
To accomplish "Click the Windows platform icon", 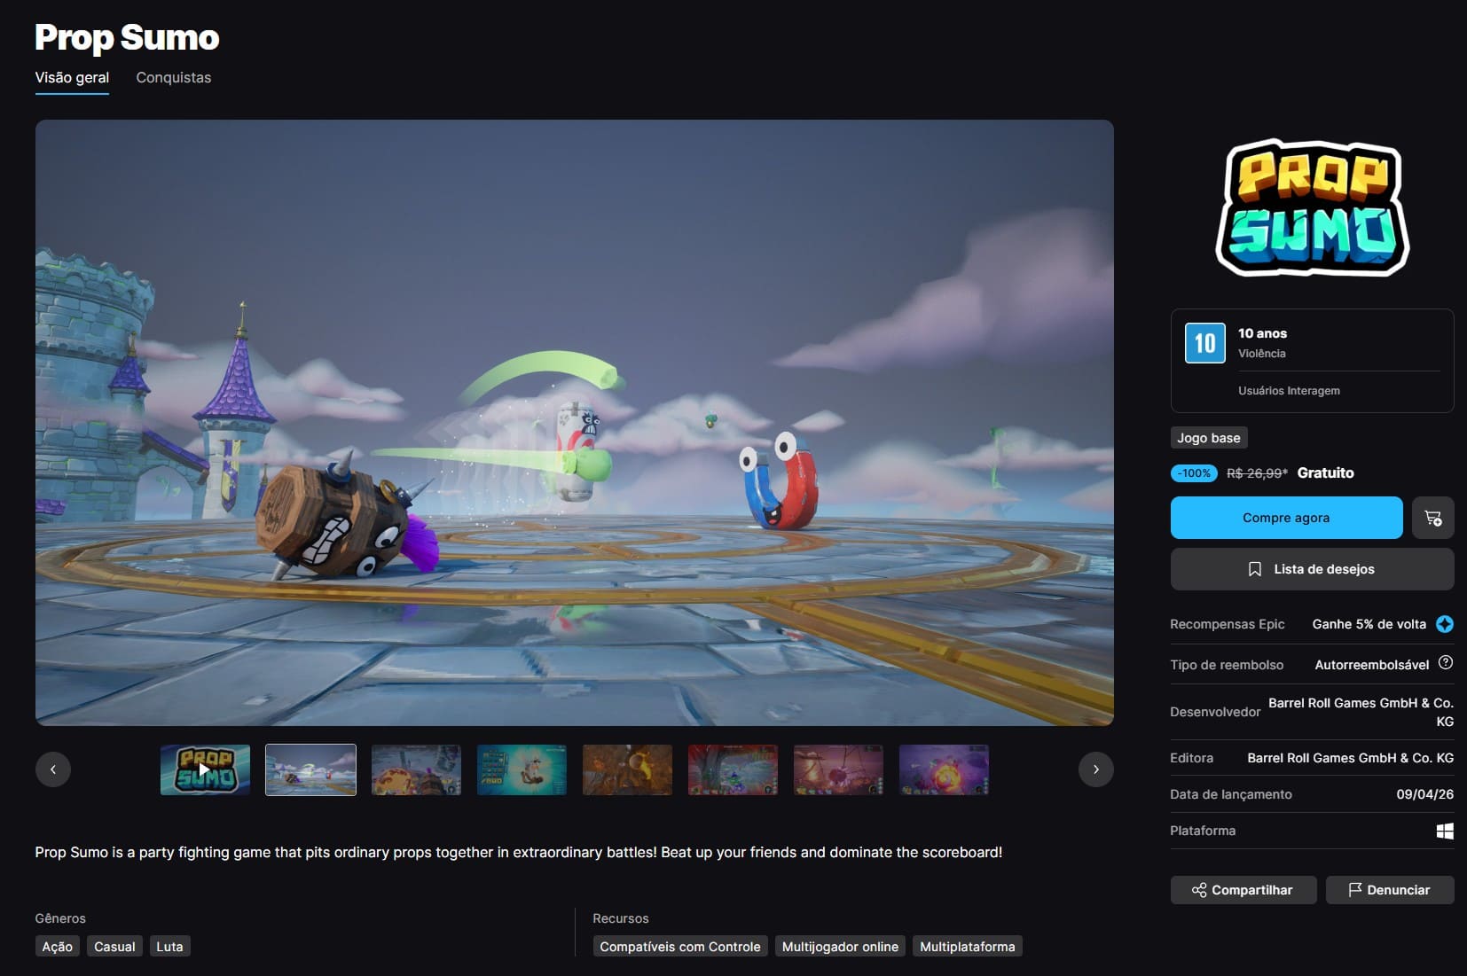I will 1444,831.
